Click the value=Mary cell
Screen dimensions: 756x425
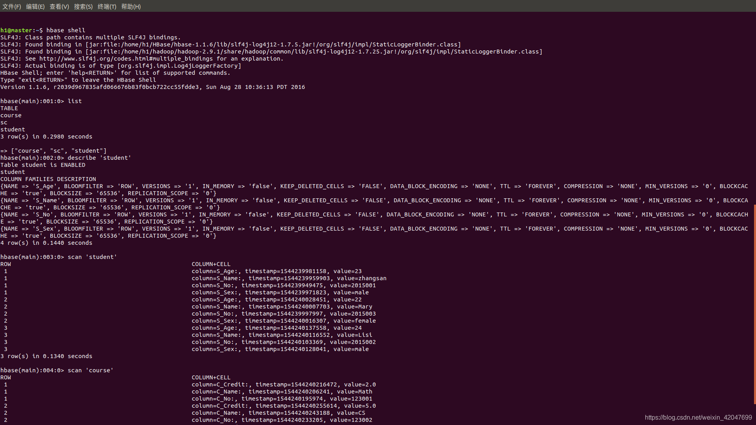click(355, 307)
